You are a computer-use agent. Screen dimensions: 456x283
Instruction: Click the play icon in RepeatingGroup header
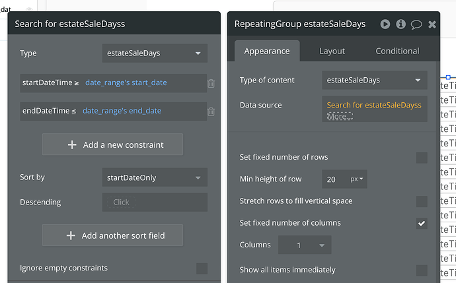[x=385, y=24]
